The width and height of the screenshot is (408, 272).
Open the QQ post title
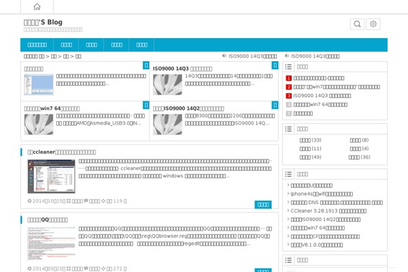pyautogui.click(x=48, y=220)
